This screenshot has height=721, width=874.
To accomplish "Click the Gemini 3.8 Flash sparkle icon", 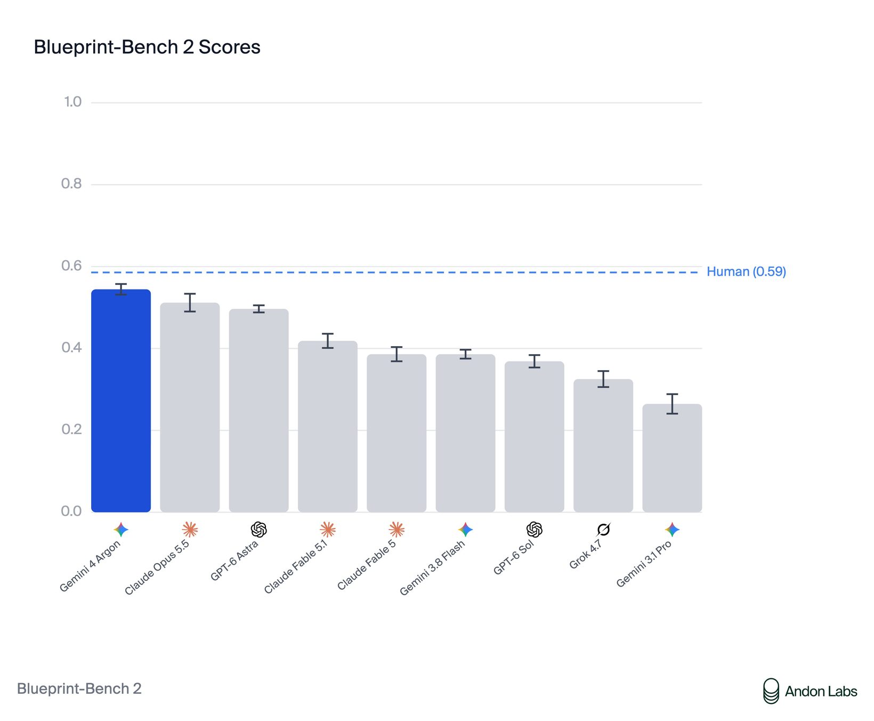I will (x=465, y=530).
